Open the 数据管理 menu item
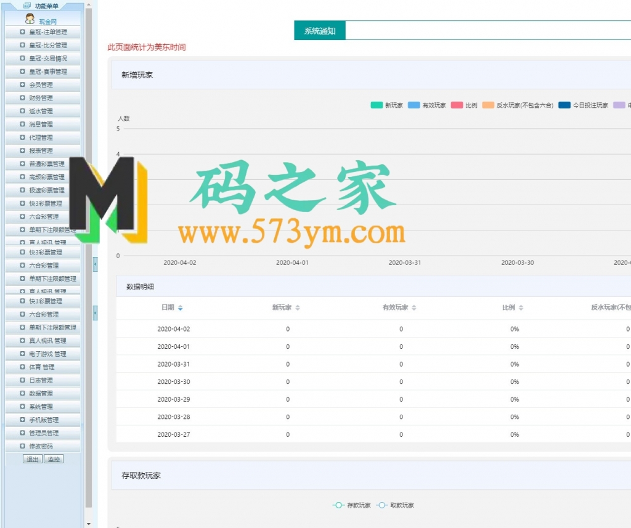The image size is (631, 528). pyautogui.click(x=43, y=394)
